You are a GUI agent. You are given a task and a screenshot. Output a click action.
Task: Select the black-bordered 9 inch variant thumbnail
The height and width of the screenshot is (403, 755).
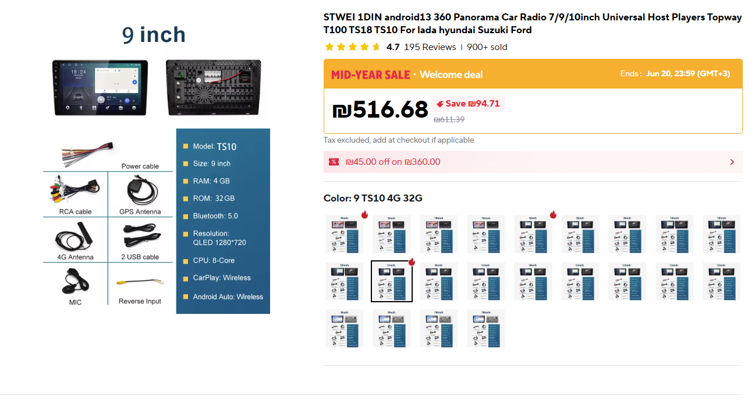(x=392, y=281)
